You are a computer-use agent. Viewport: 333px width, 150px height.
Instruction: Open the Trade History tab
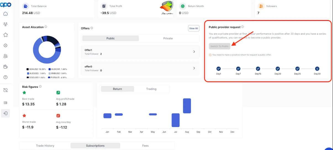45,146
